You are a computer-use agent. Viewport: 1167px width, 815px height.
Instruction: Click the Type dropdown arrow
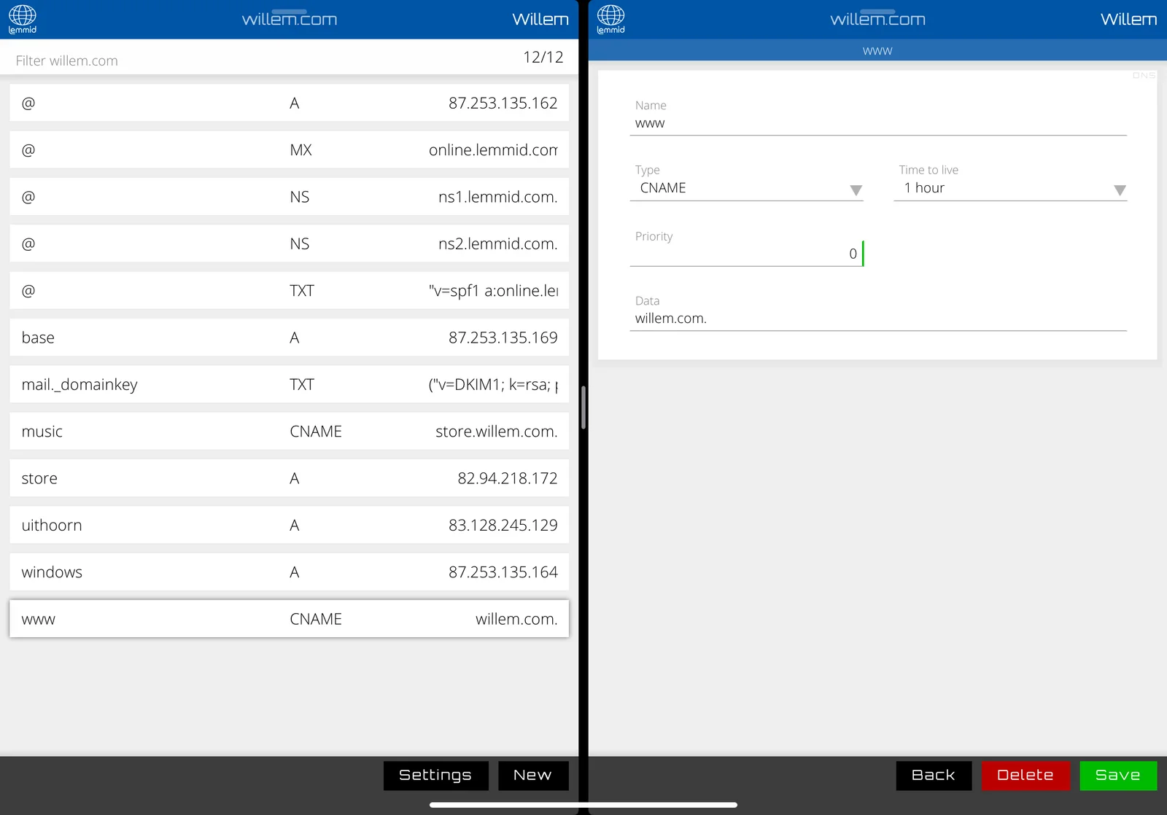click(x=856, y=190)
